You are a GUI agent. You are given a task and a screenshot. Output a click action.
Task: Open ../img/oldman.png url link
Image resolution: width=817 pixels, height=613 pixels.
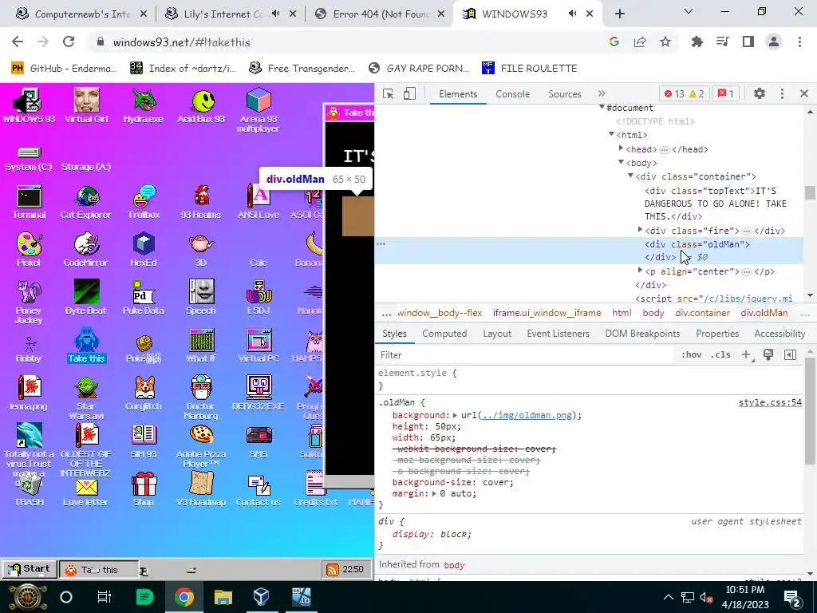[x=527, y=415]
